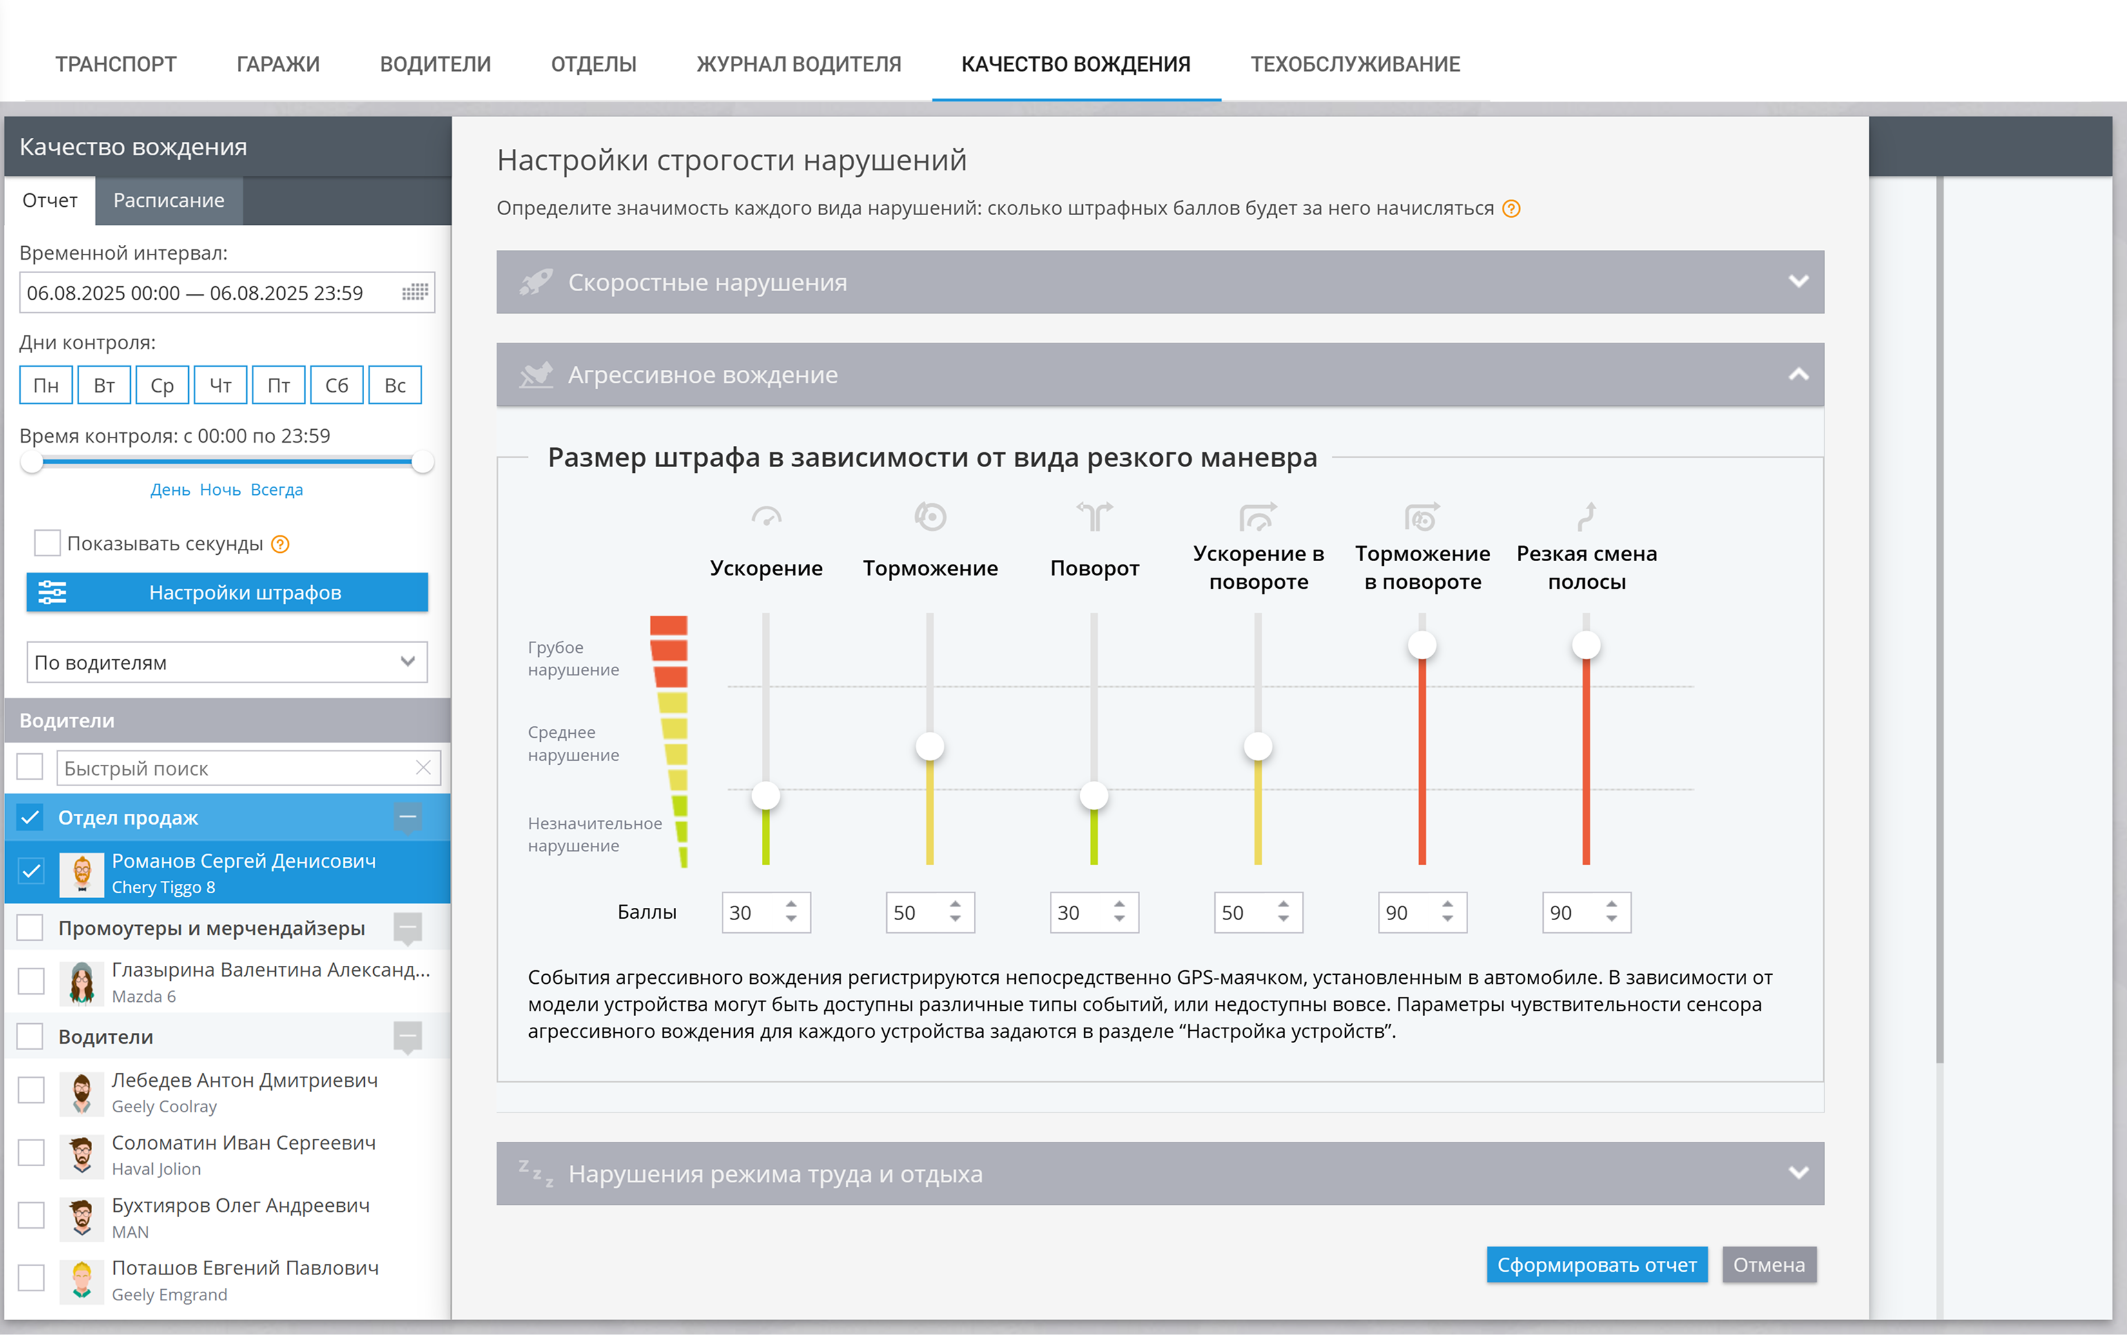The image size is (2127, 1335).
Task: Click Соломатин Иван Сергеевич avatar
Action: tap(81, 1156)
